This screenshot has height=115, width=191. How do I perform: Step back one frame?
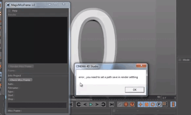[x=85, y=104]
